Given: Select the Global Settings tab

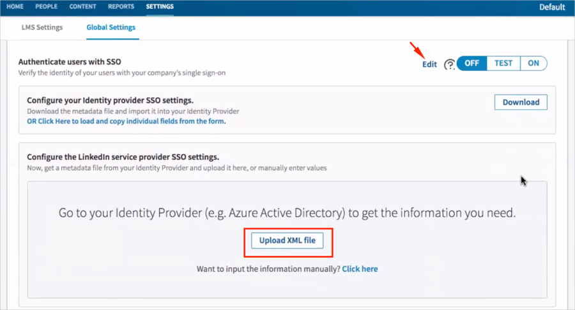Looking at the screenshot, I should (111, 27).
